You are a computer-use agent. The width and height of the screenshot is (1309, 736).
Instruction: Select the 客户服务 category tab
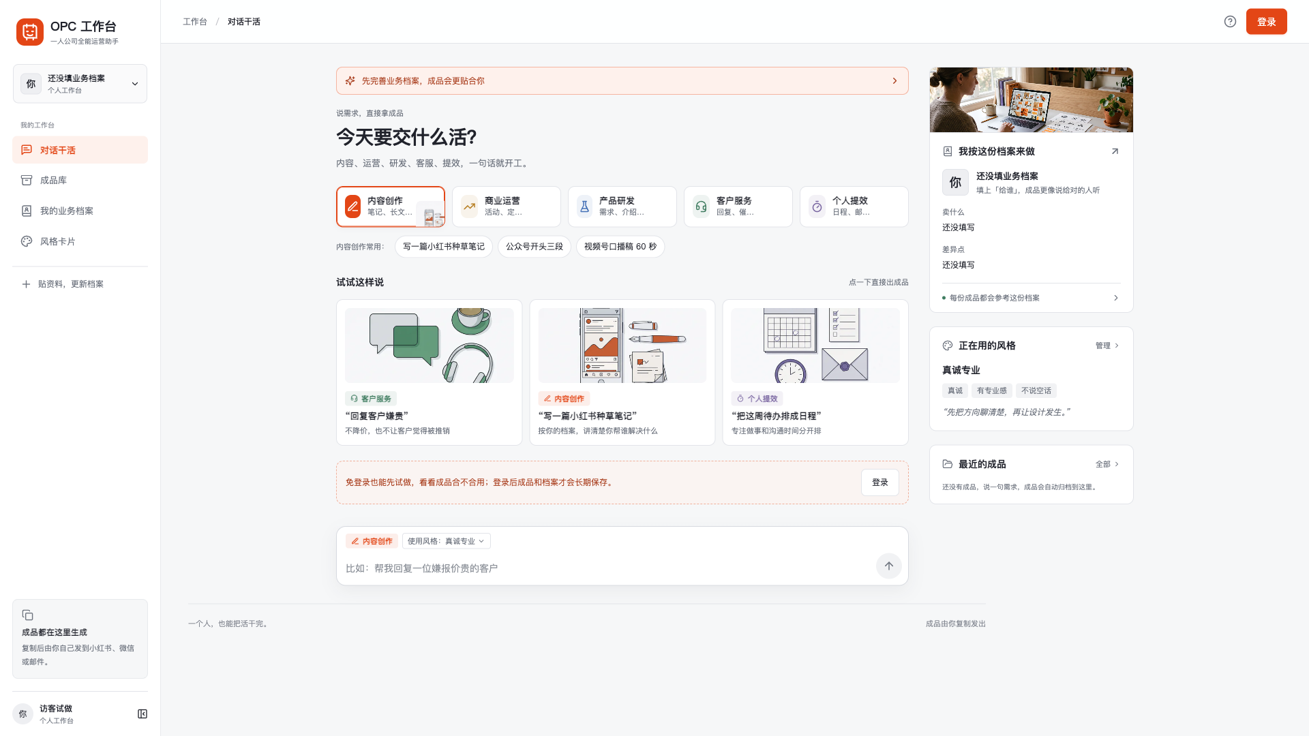point(738,206)
